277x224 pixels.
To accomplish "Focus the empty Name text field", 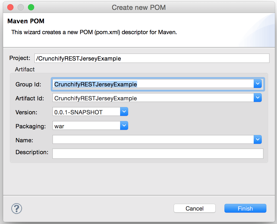I will pyautogui.click(x=153, y=140).
